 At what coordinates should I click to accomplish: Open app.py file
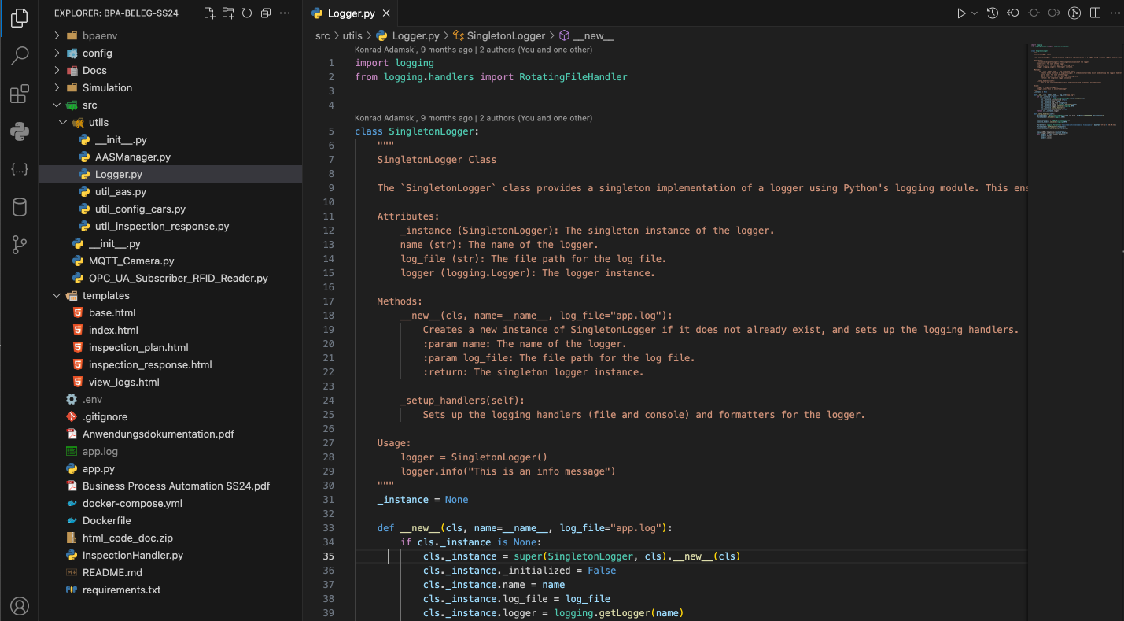[170, 468]
